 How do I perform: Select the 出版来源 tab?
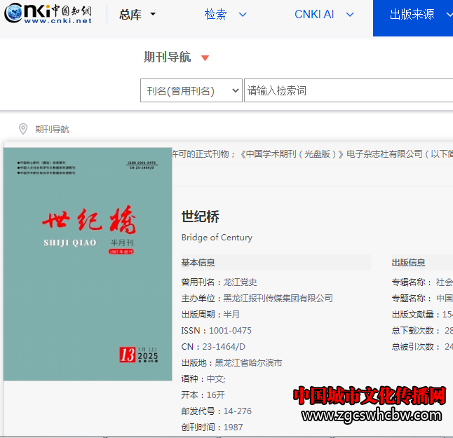pos(414,15)
